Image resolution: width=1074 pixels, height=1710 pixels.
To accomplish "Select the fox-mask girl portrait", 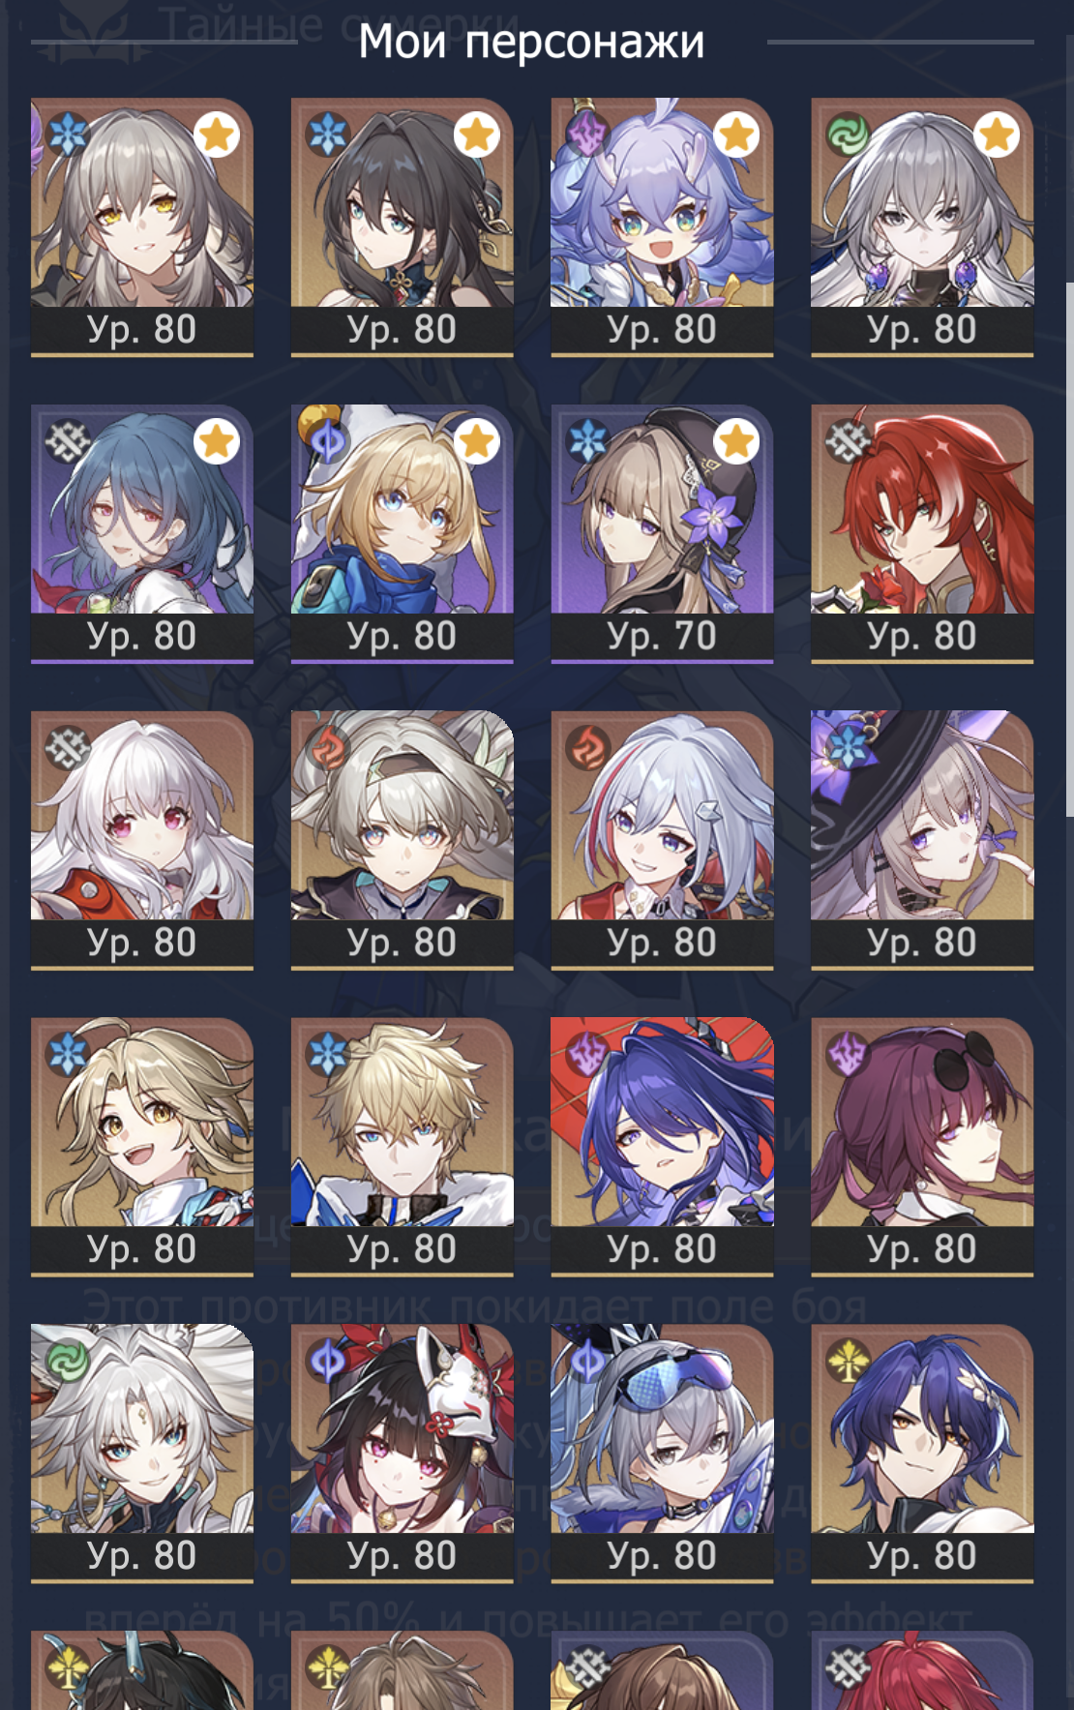I will click(x=402, y=1454).
